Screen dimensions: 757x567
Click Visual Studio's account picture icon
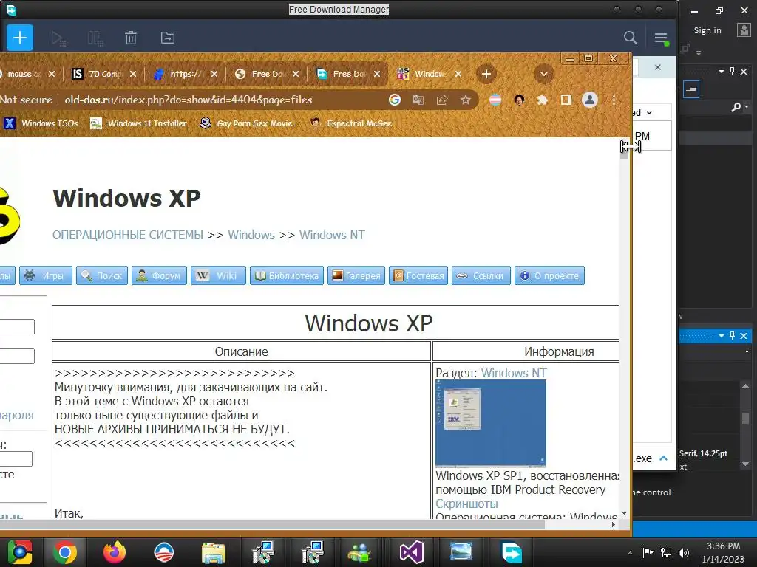click(x=744, y=30)
